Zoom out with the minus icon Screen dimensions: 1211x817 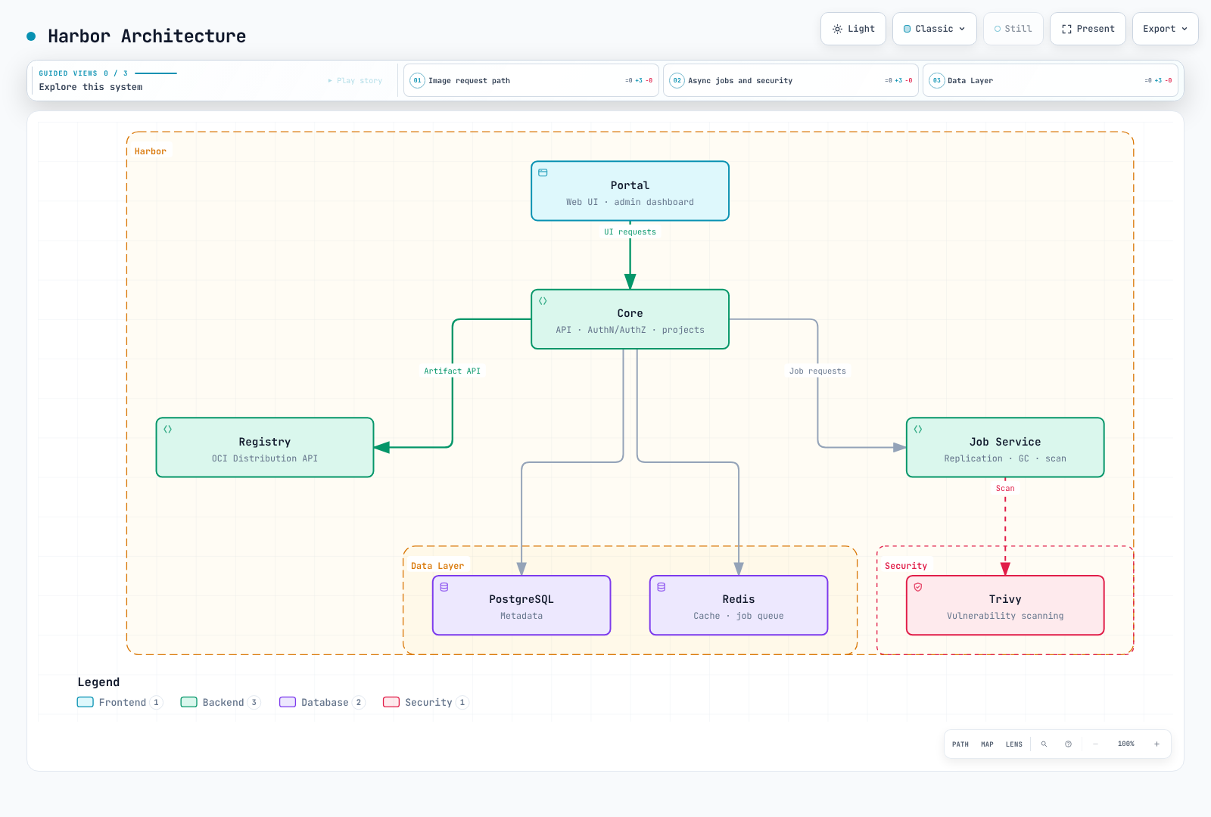[1095, 744]
